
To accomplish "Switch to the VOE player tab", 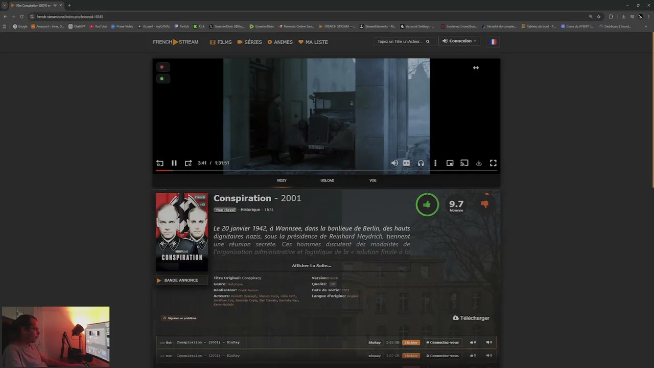I will pos(373,180).
